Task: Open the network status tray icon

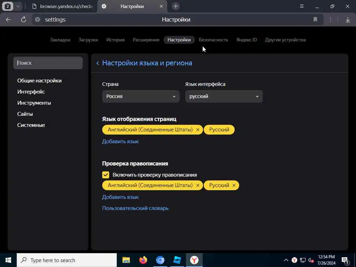Action: coord(303,260)
